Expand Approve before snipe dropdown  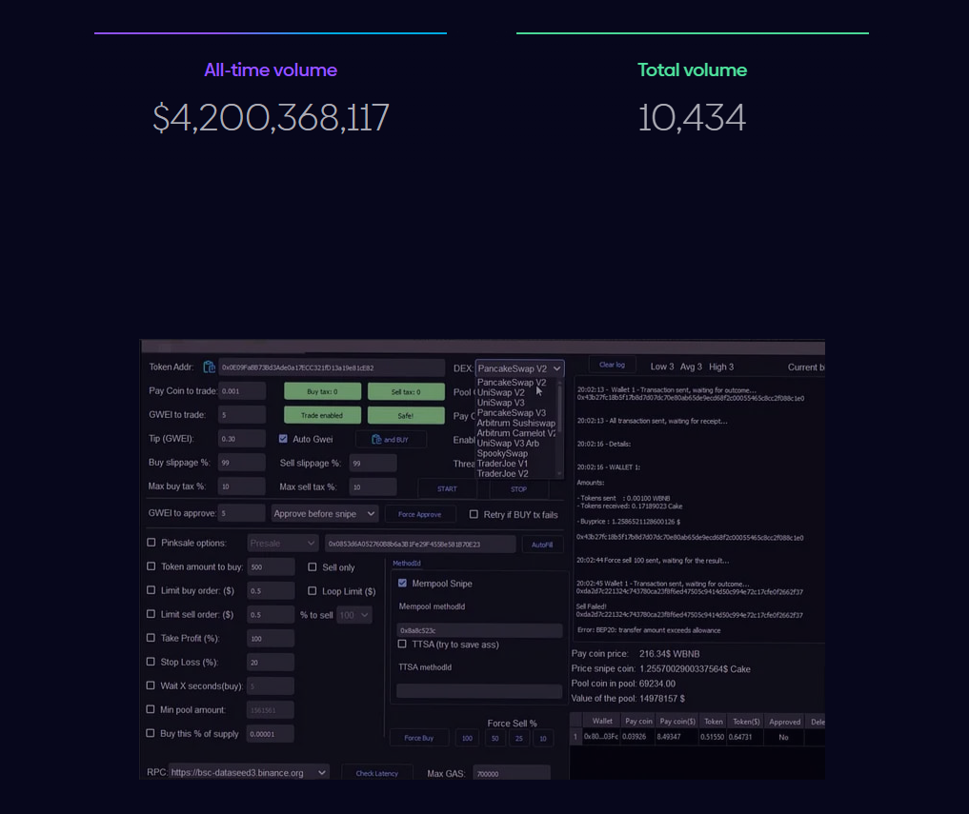[x=324, y=514]
